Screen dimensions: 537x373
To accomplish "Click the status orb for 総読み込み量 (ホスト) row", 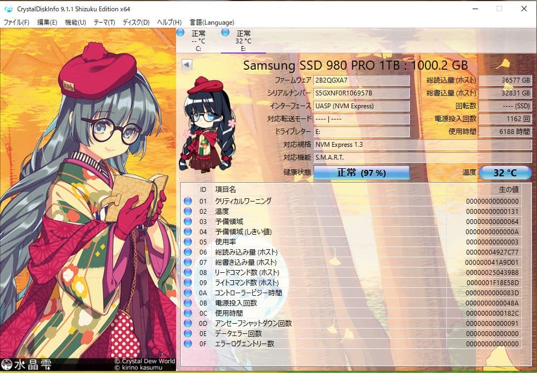I will (x=188, y=252).
